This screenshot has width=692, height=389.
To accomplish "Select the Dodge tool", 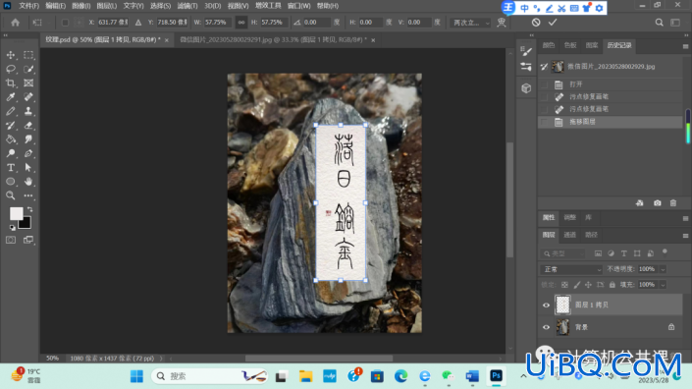I will [x=11, y=153].
